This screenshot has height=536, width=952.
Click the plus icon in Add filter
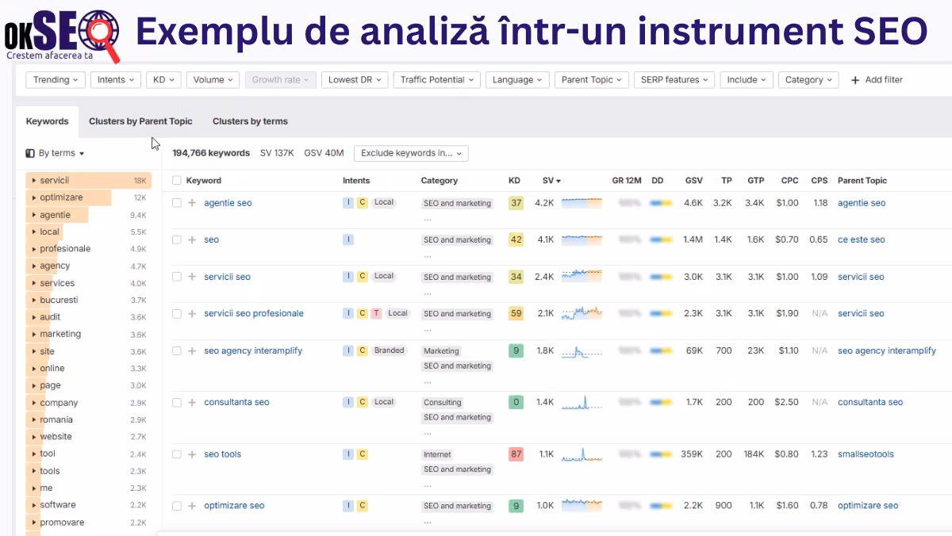pos(855,80)
